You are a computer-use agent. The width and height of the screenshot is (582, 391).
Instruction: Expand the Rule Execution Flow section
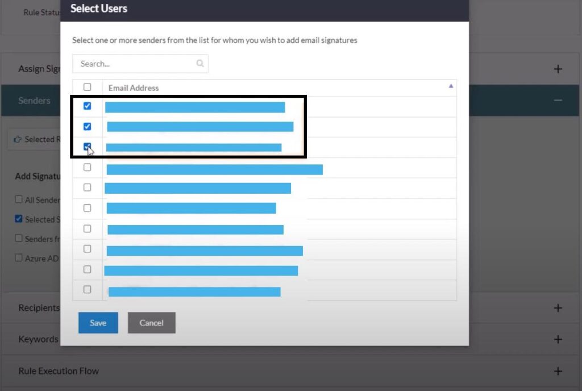[558, 371]
